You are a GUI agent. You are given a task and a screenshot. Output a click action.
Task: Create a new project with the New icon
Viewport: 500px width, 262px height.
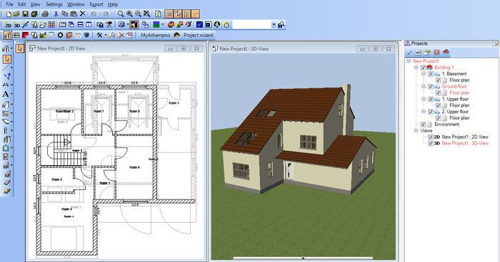pos(9,14)
